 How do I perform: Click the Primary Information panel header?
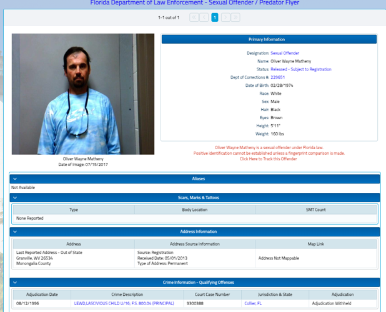pos(269,39)
